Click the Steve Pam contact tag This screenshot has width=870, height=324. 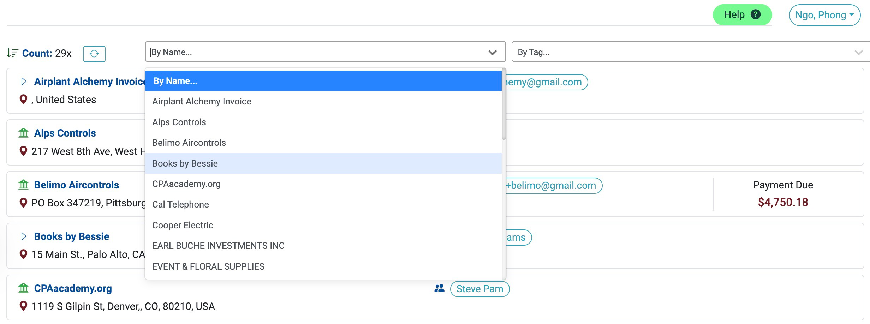tap(480, 289)
